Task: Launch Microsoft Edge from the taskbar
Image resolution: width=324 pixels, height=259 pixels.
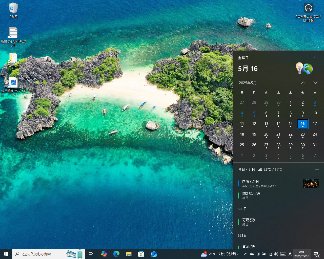Action: (116, 254)
